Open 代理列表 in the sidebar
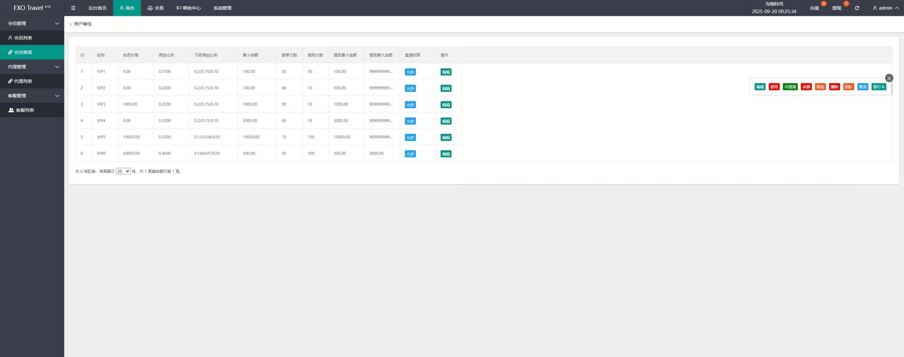The width and height of the screenshot is (904, 357). tap(32, 81)
